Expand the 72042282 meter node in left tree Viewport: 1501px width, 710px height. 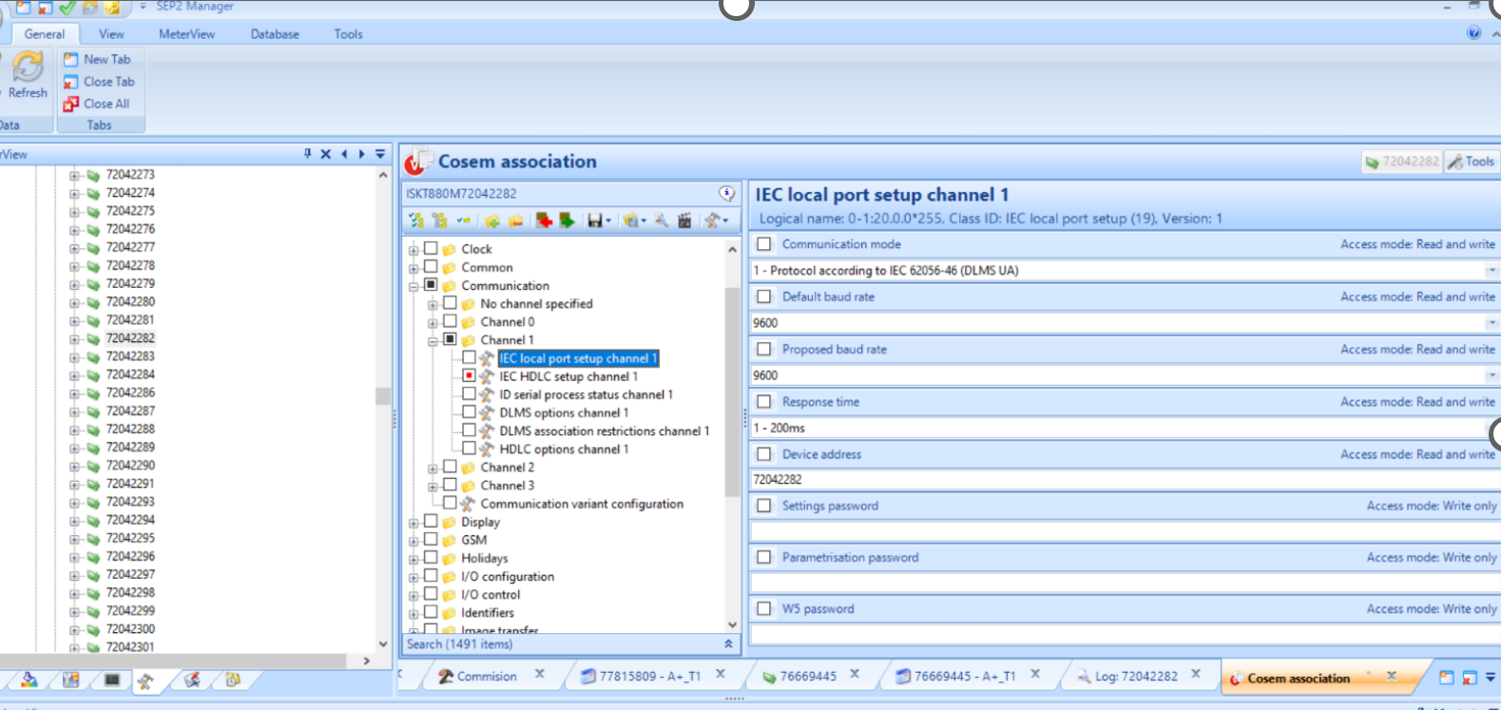pyautogui.click(x=74, y=338)
